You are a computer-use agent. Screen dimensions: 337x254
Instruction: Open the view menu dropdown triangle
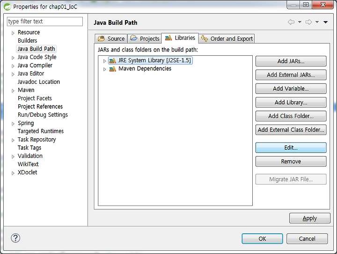pyautogui.click(x=325, y=22)
